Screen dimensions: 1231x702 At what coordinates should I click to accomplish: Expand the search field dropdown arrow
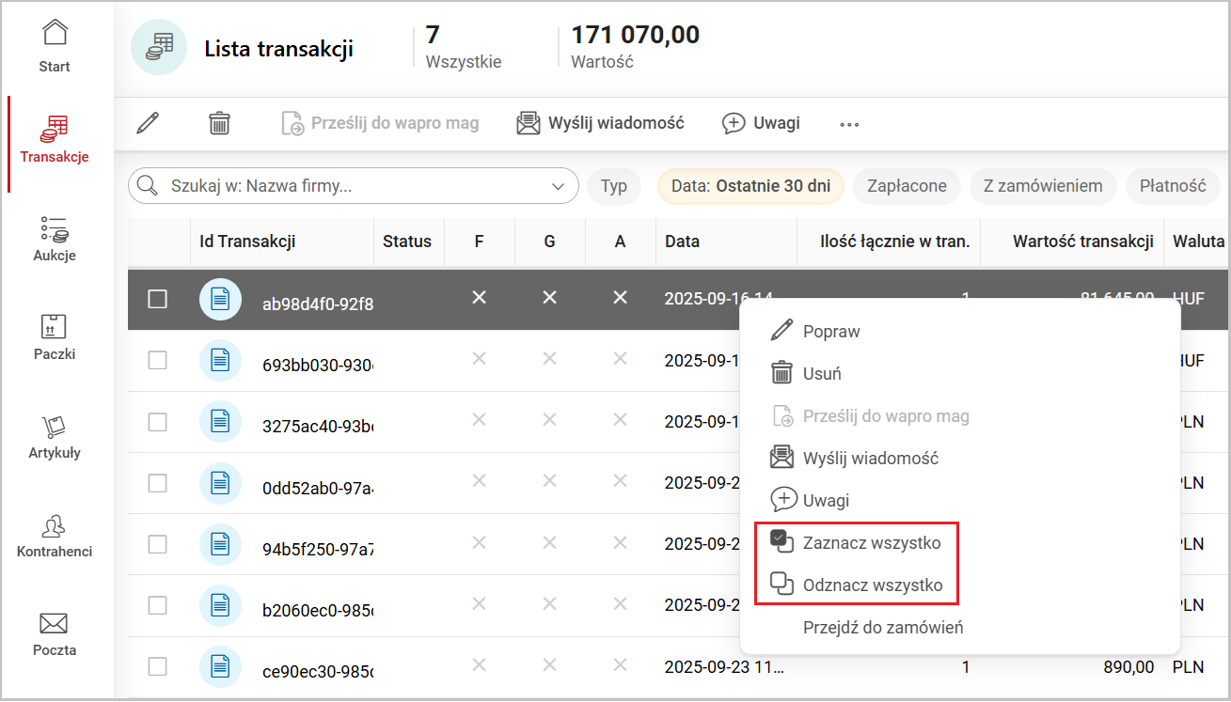tap(555, 186)
